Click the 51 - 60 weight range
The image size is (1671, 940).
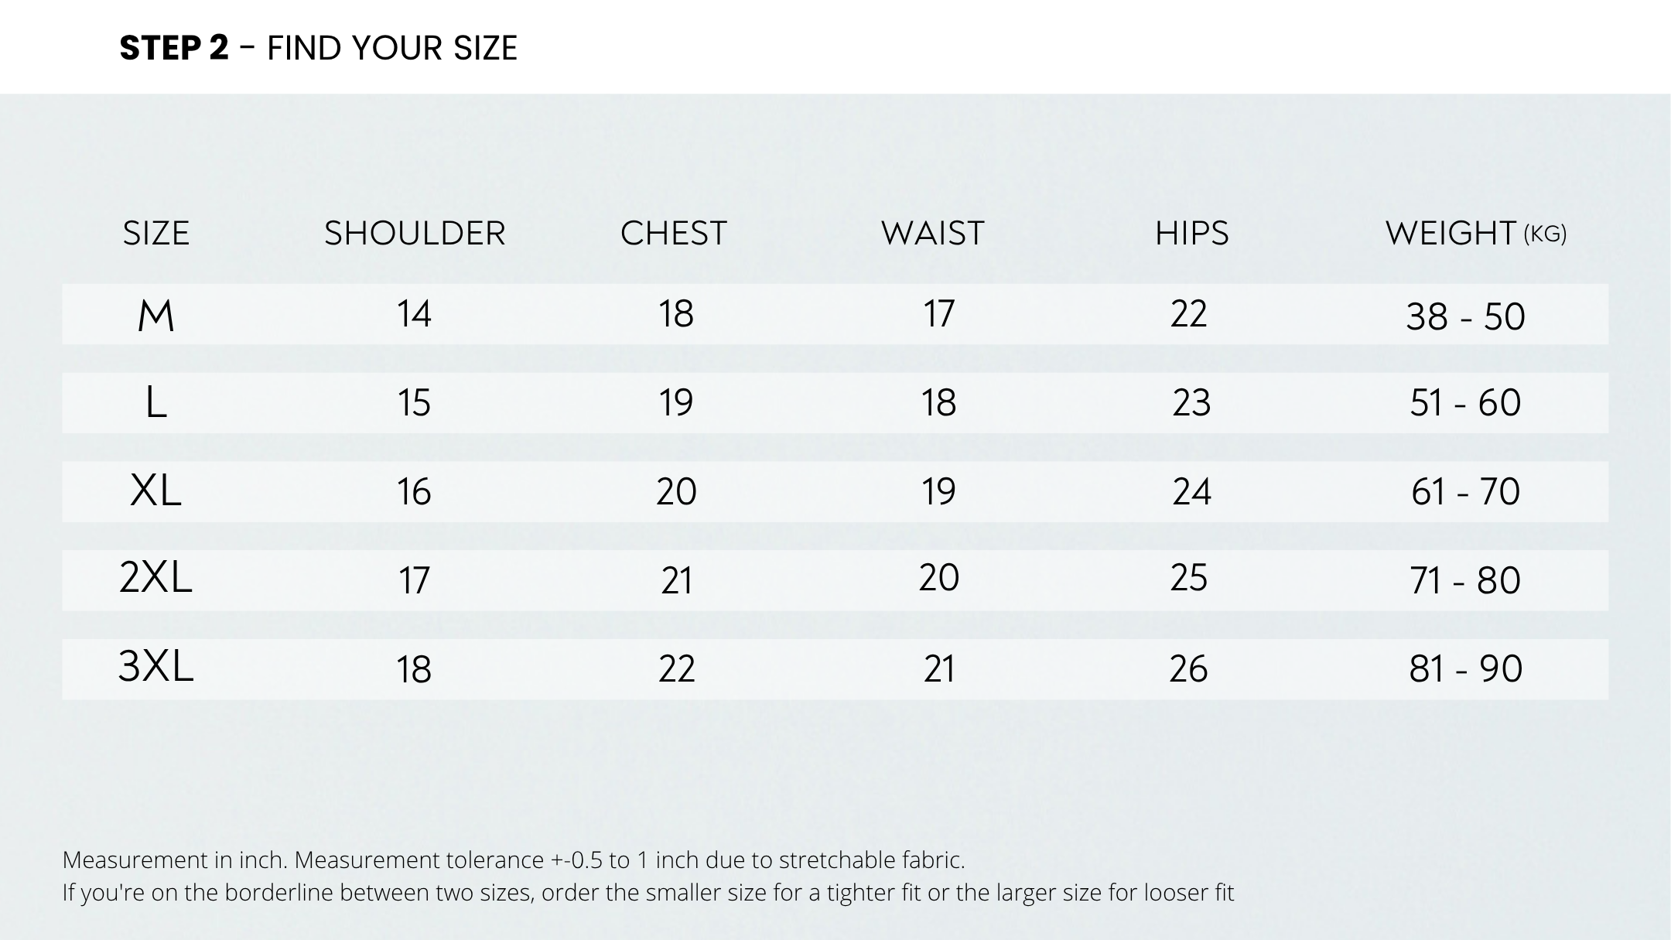[x=1465, y=403]
